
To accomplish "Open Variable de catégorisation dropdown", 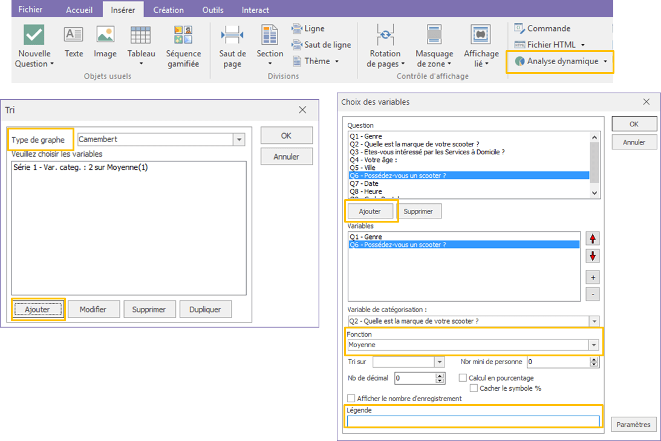I will [594, 321].
